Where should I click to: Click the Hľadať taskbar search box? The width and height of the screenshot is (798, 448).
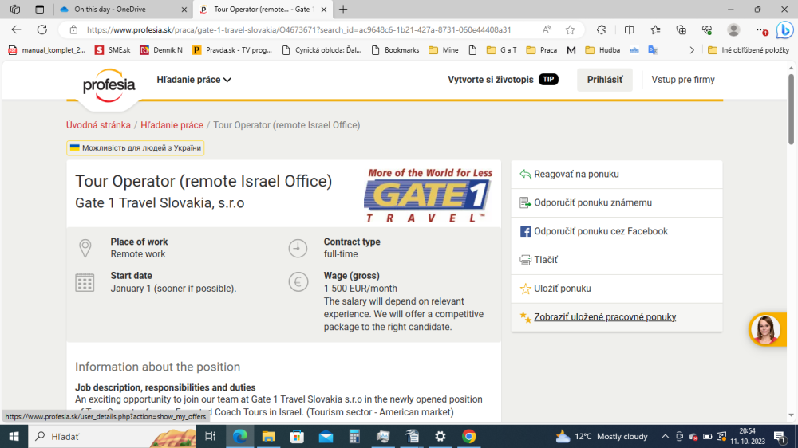[x=113, y=436]
